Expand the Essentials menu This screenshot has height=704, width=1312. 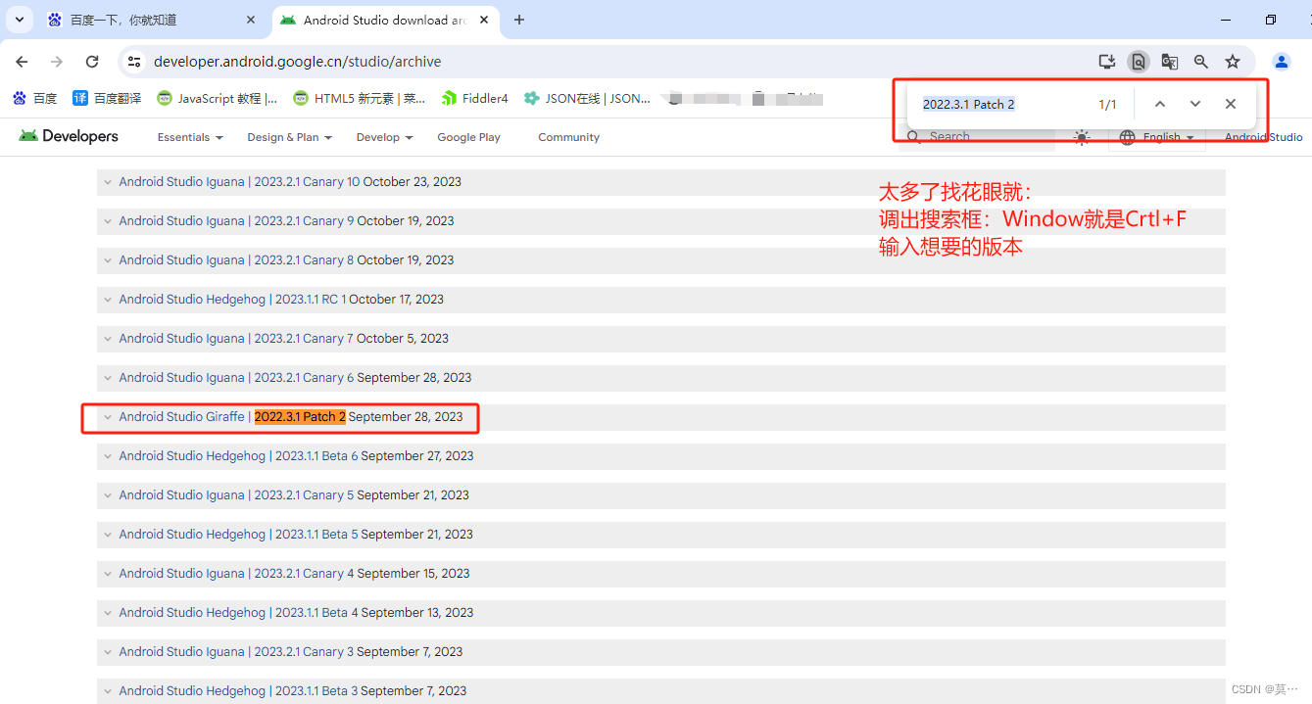[190, 137]
